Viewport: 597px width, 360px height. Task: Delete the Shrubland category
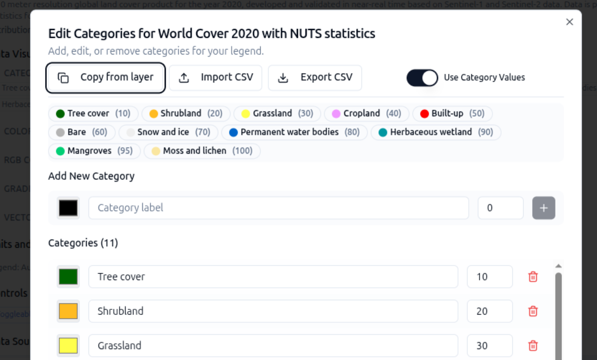tap(533, 311)
